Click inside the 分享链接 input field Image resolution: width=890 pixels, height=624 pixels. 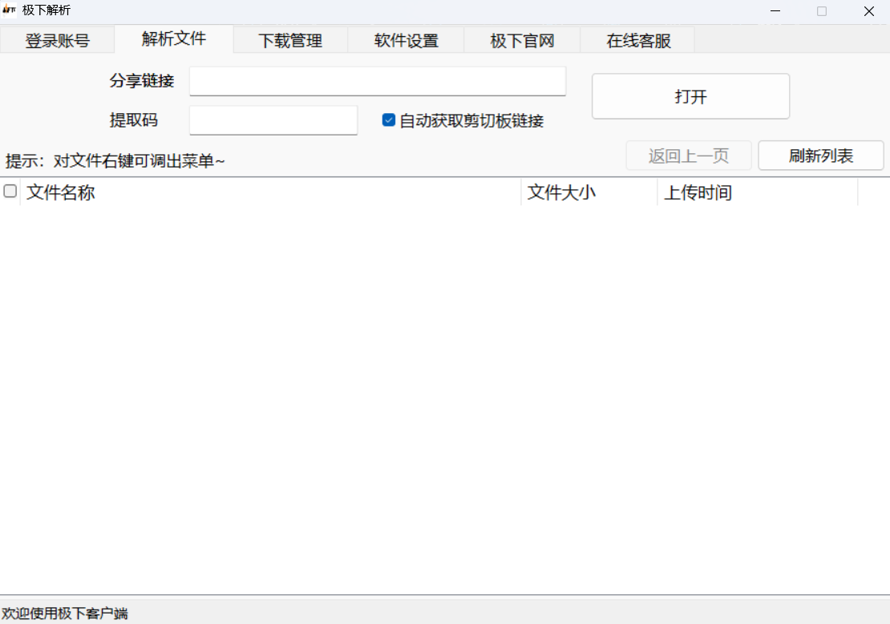coord(377,80)
